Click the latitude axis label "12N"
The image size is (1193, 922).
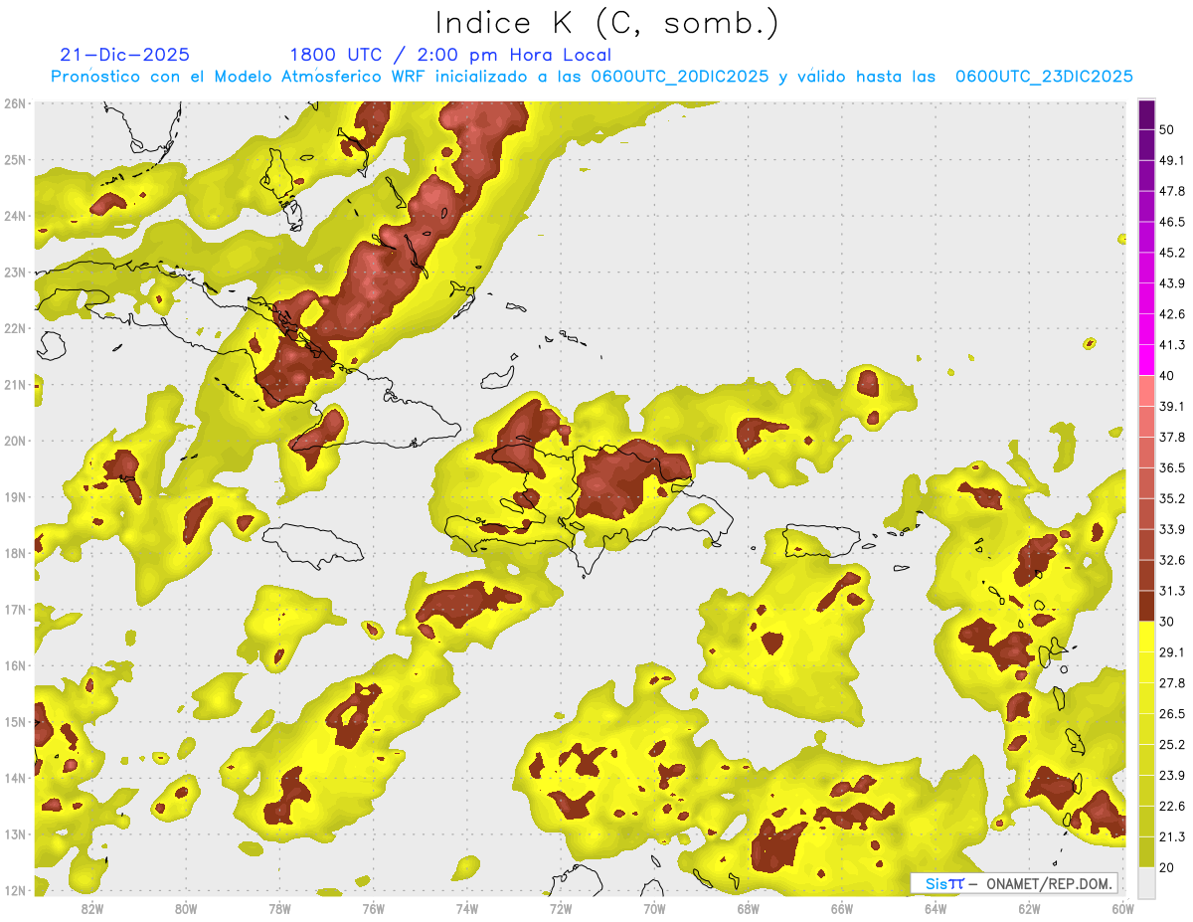15,890
